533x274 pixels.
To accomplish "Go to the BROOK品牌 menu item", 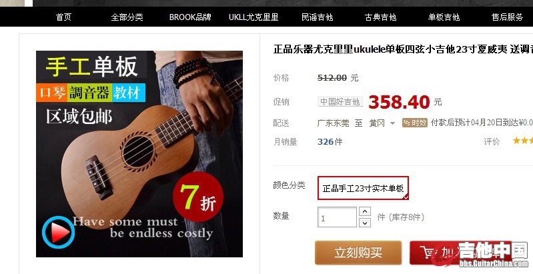I will 190,17.
